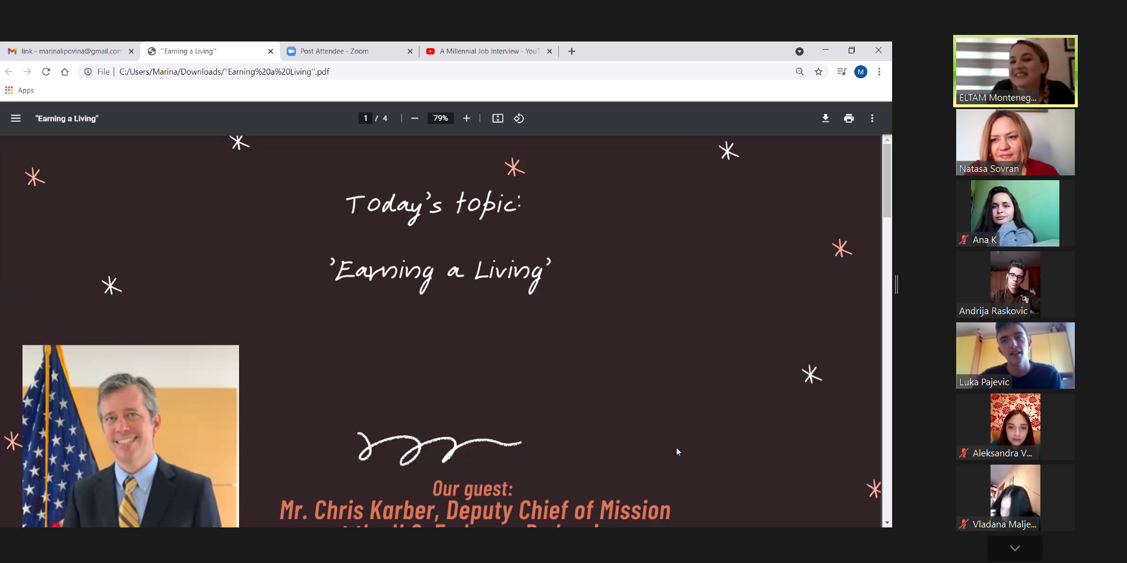Open a new browser tab
The image size is (1127, 563).
coord(572,52)
